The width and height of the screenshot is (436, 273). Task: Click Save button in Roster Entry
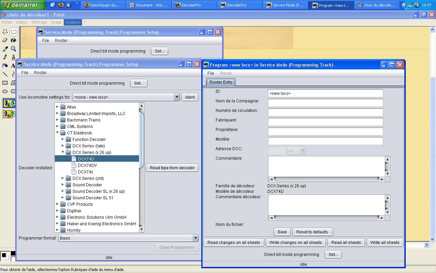pyautogui.click(x=282, y=232)
